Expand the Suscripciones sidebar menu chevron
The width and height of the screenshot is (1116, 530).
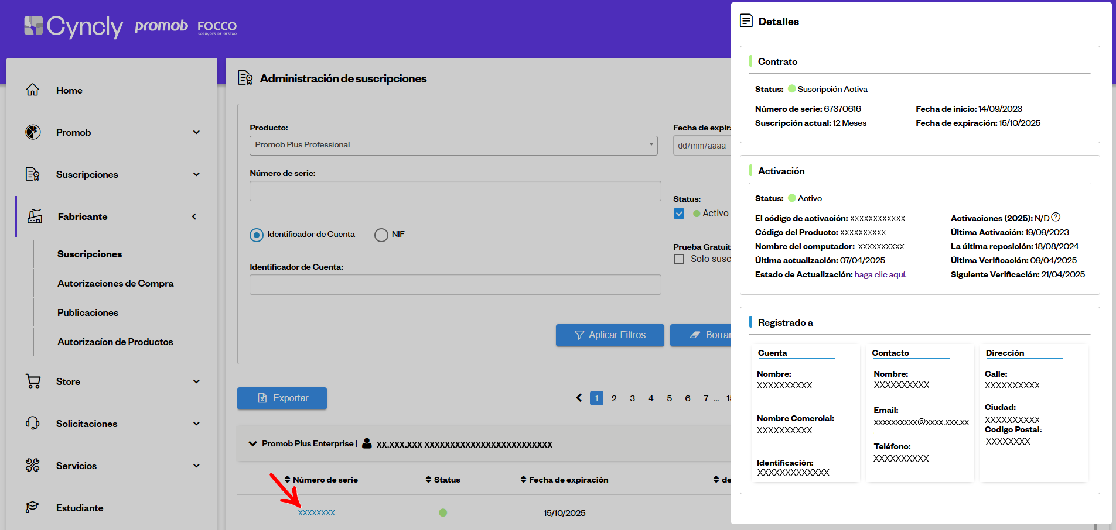(x=196, y=174)
